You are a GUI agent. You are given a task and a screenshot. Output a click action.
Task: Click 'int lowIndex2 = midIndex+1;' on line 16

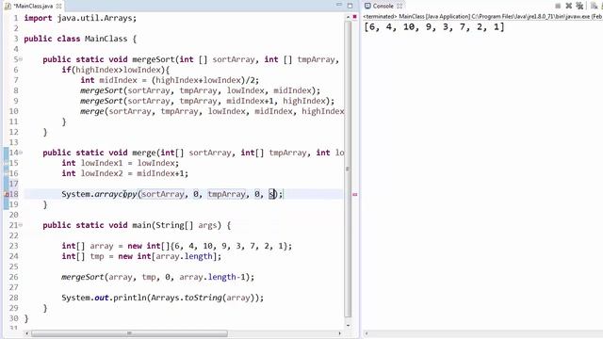tap(125, 173)
